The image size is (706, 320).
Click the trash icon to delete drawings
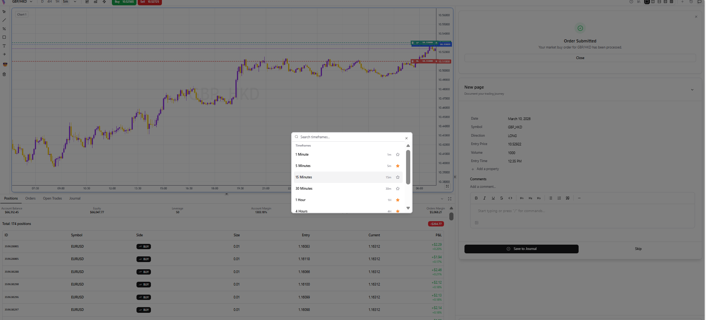pos(4,74)
